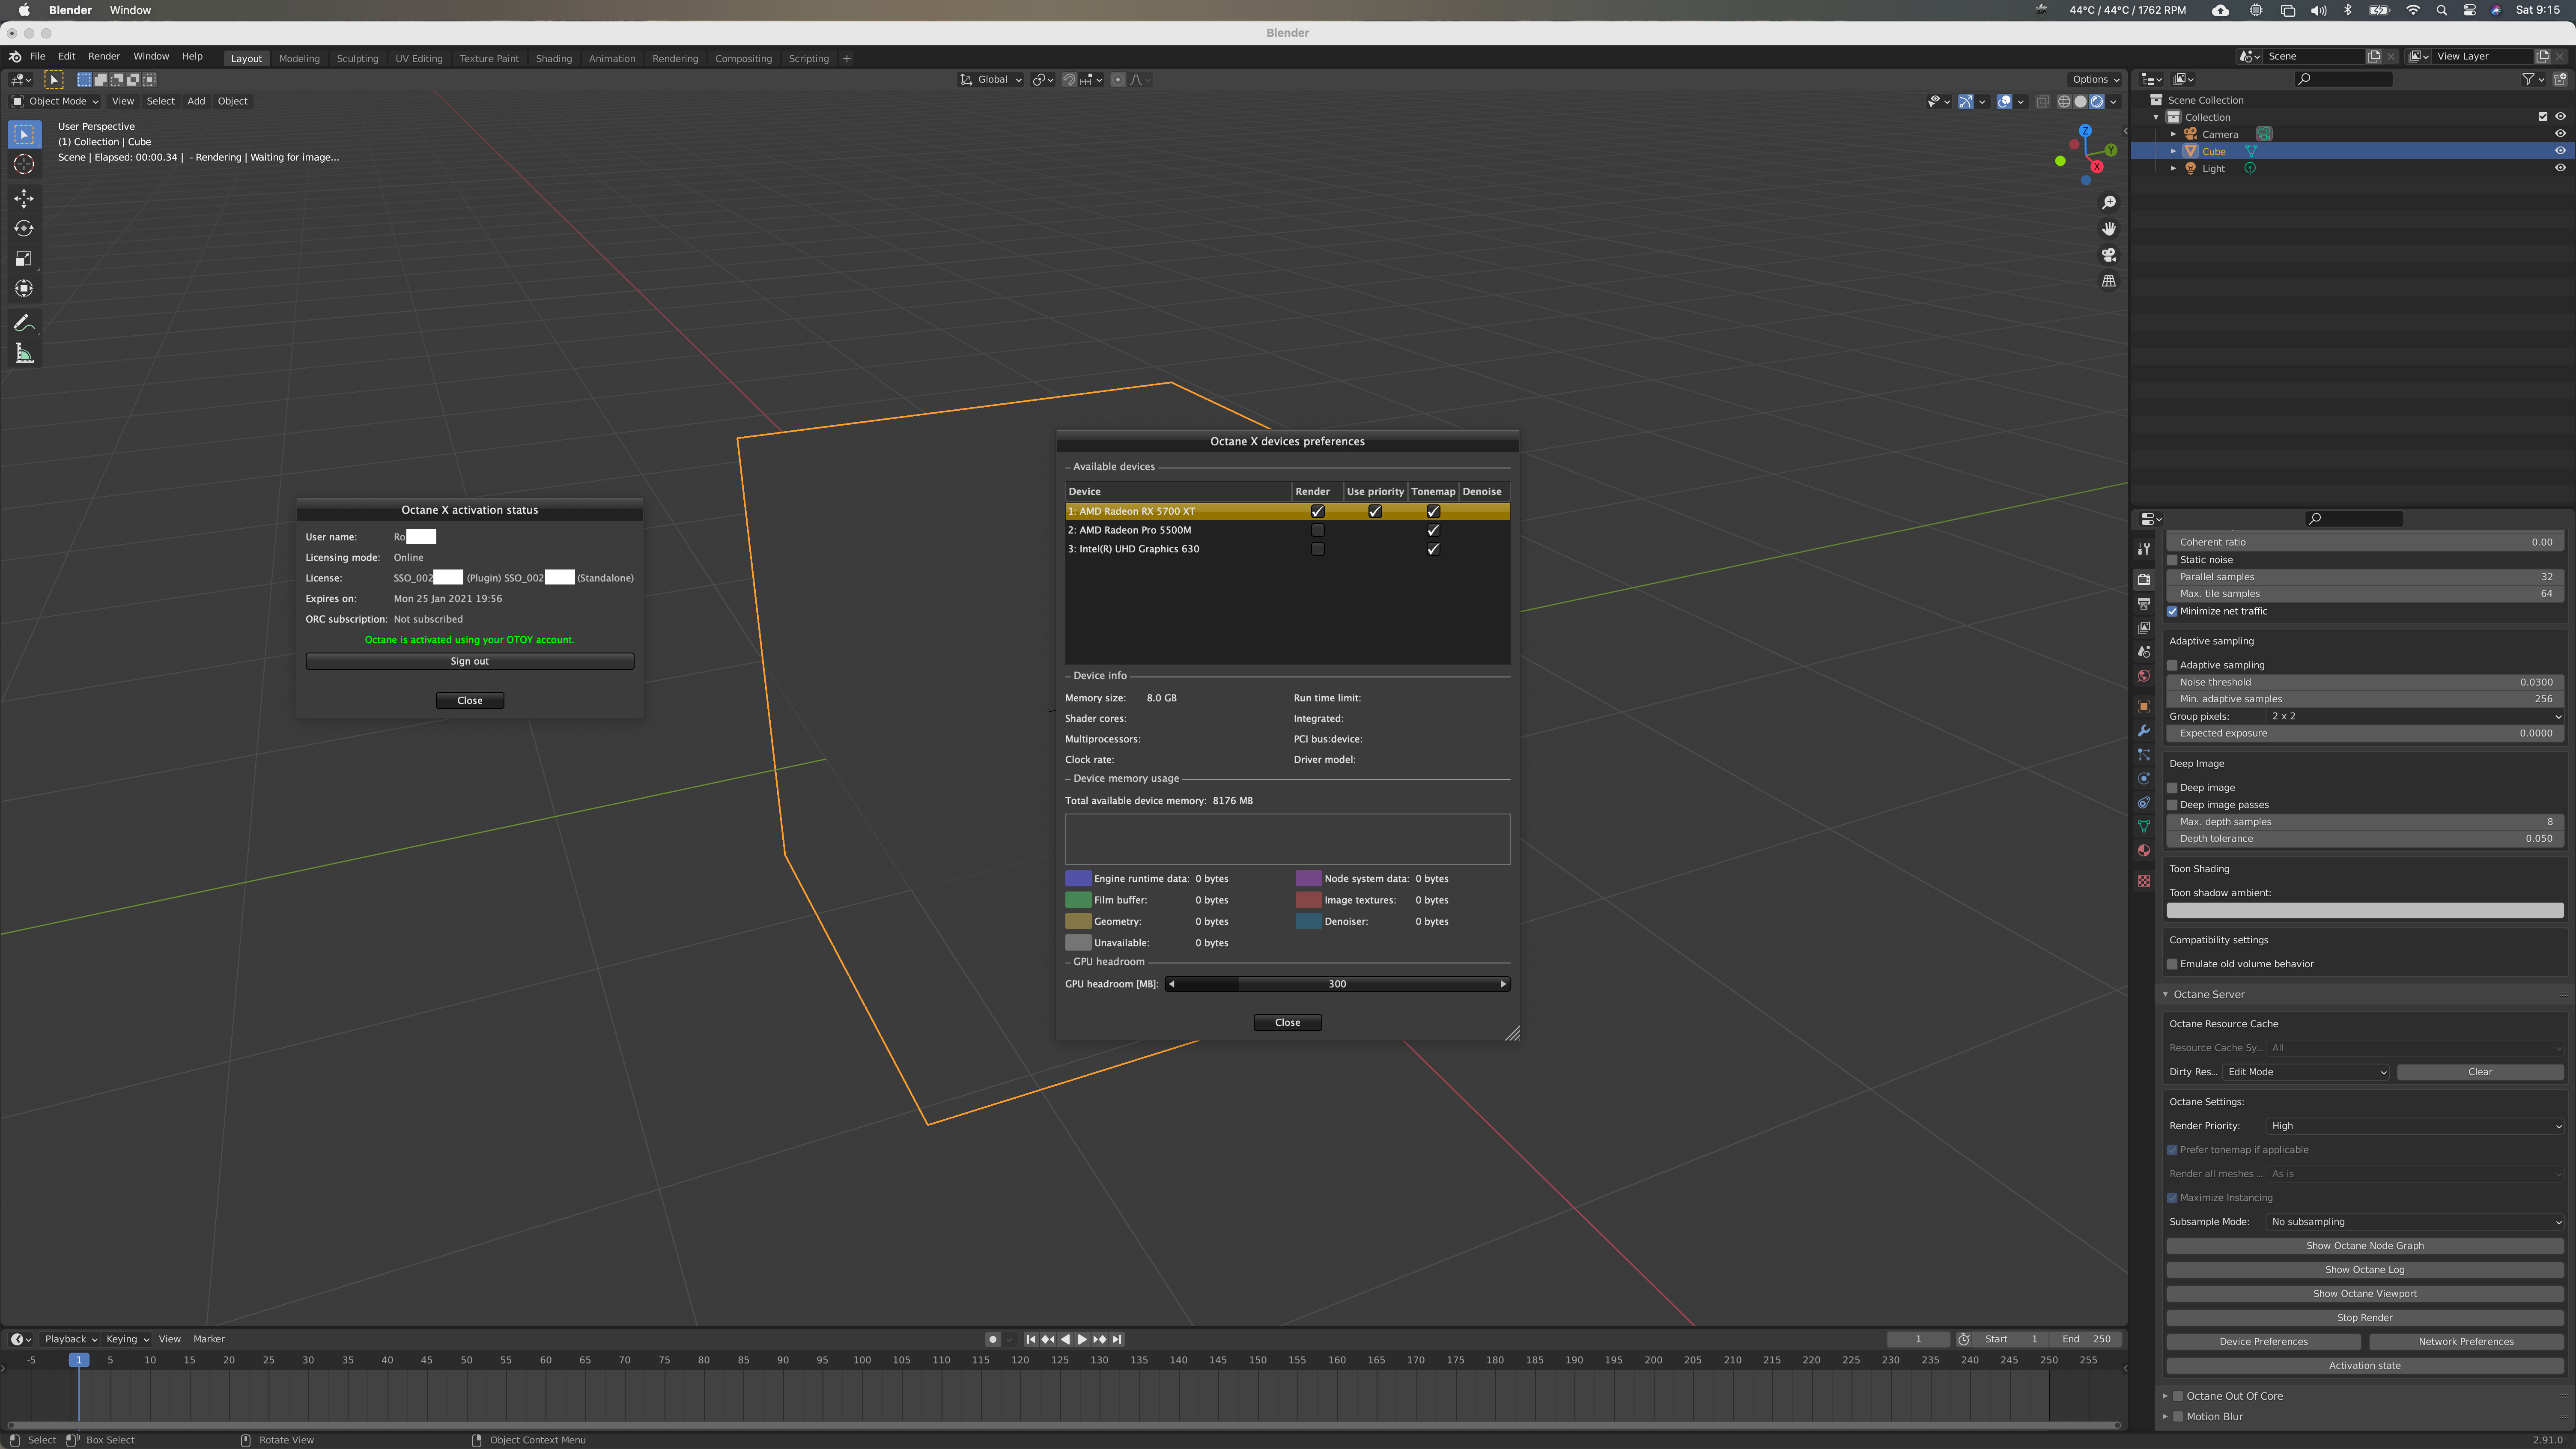Screen dimensions: 2576x1449
Task: Open the Render menu
Action: pyautogui.click(x=103, y=56)
